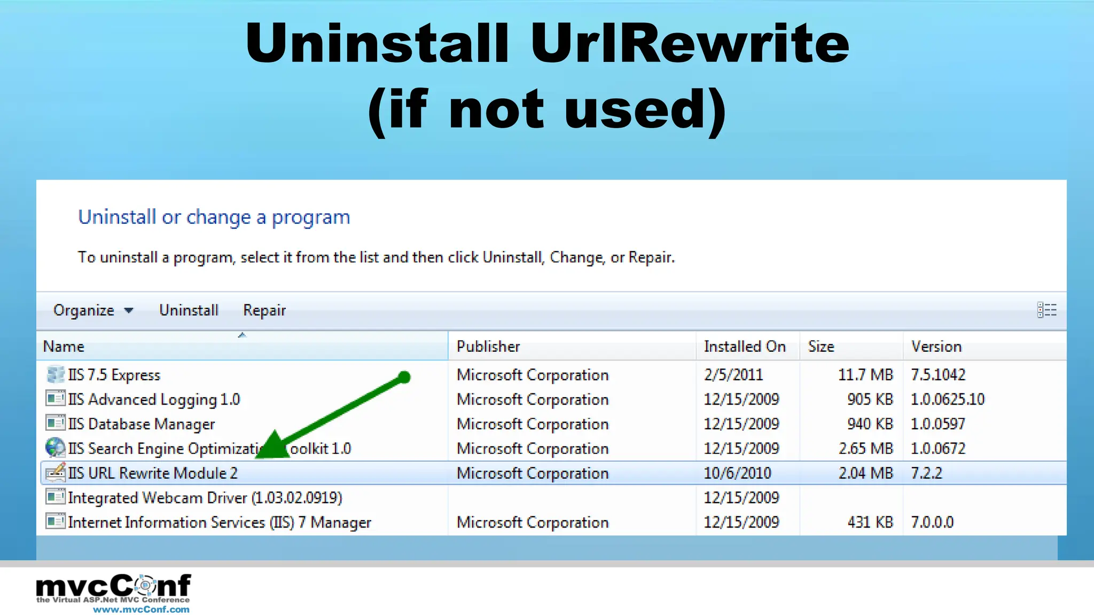The width and height of the screenshot is (1094, 615).
Task: Click version 7.2.2 cell
Action: coord(926,473)
